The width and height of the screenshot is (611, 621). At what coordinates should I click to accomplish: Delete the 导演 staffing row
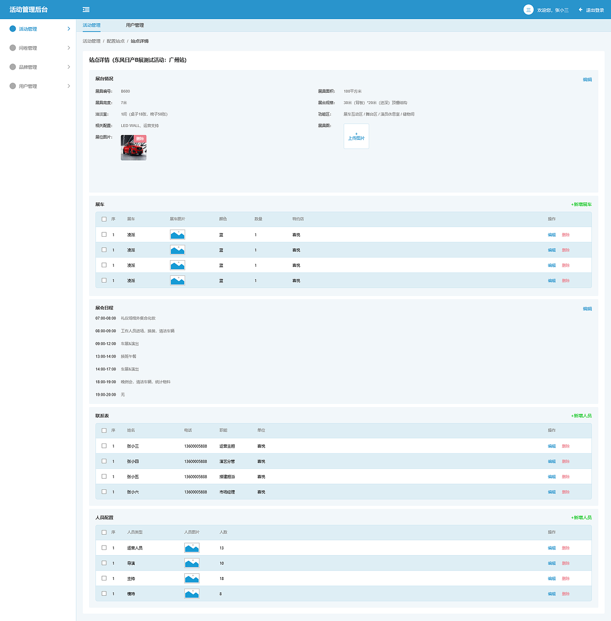click(566, 563)
